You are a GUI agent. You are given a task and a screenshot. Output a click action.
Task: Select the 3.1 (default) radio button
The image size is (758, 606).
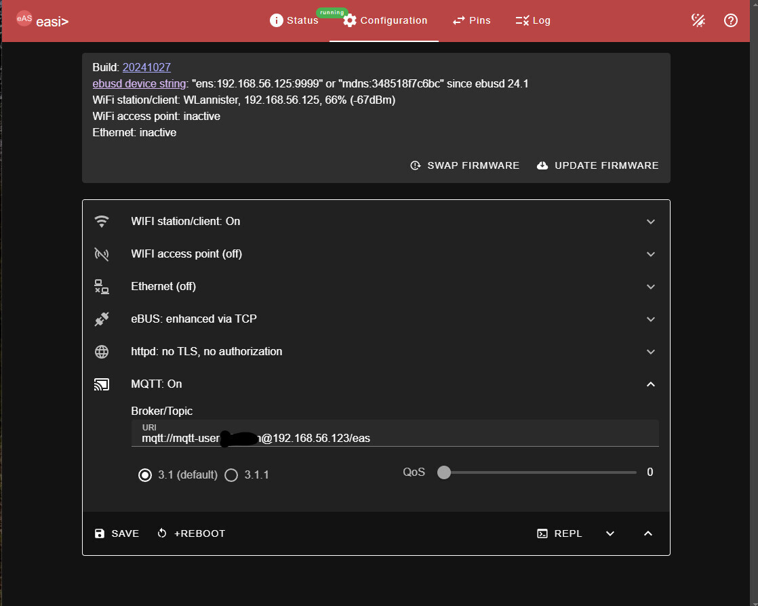pyautogui.click(x=144, y=475)
